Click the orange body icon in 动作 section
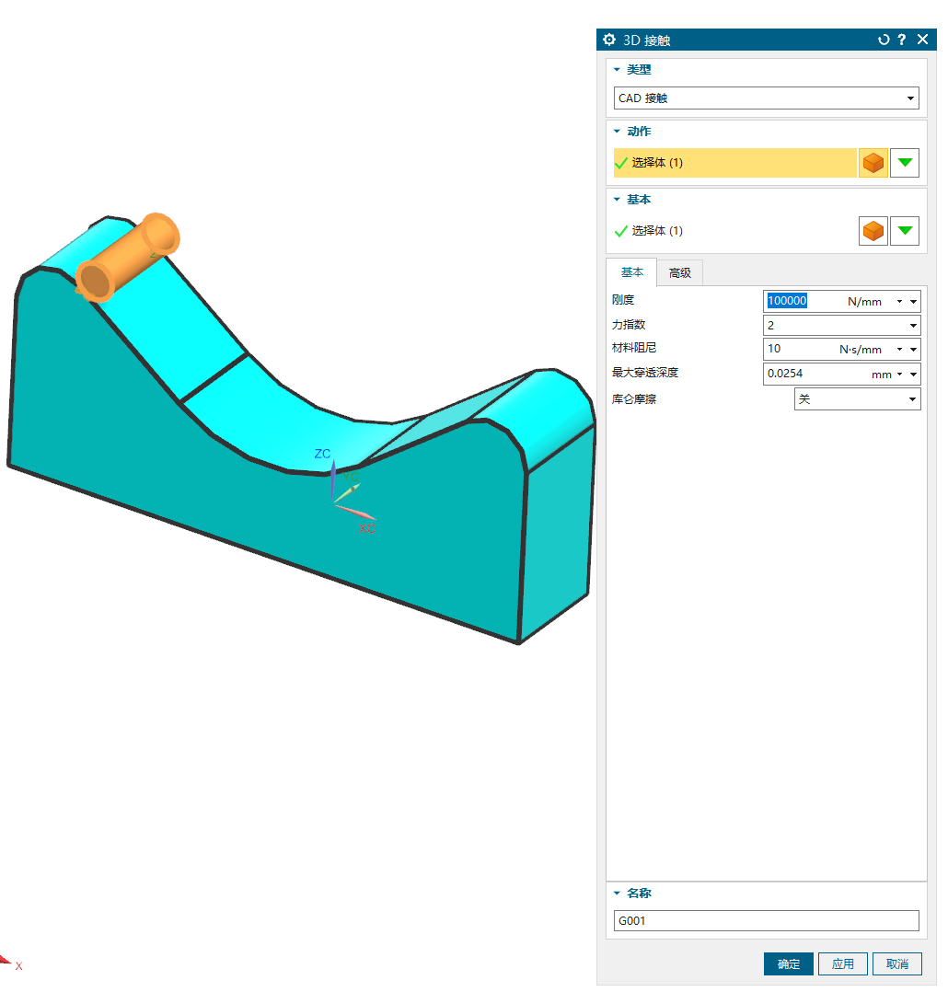The width and height of the screenshot is (948, 992). [873, 163]
